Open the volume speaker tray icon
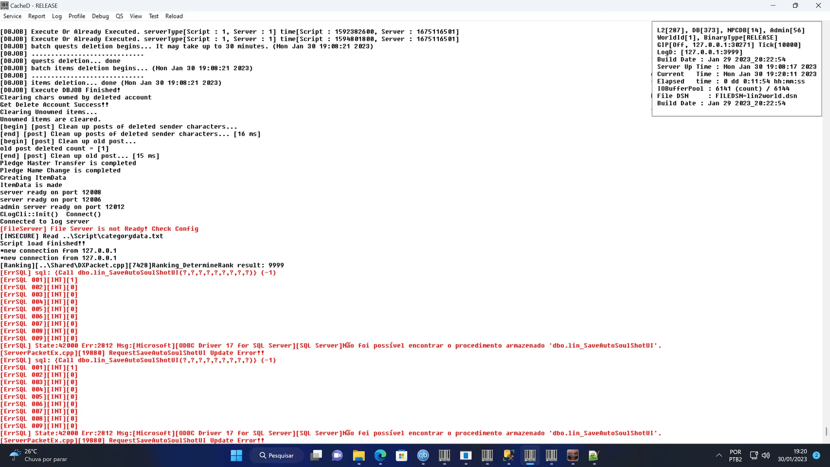Screen dimensions: 830x467 (766, 455)
